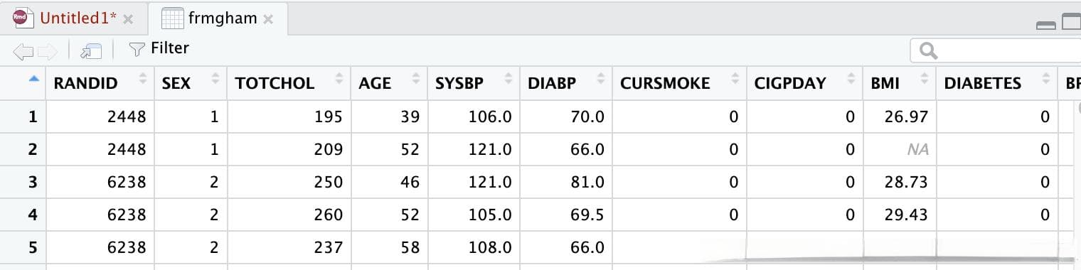This screenshot has width=1081, height=270.
Task: Open the Filter option
Action: pos(159,48)
